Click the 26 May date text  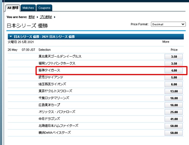(x=12, y=50)
